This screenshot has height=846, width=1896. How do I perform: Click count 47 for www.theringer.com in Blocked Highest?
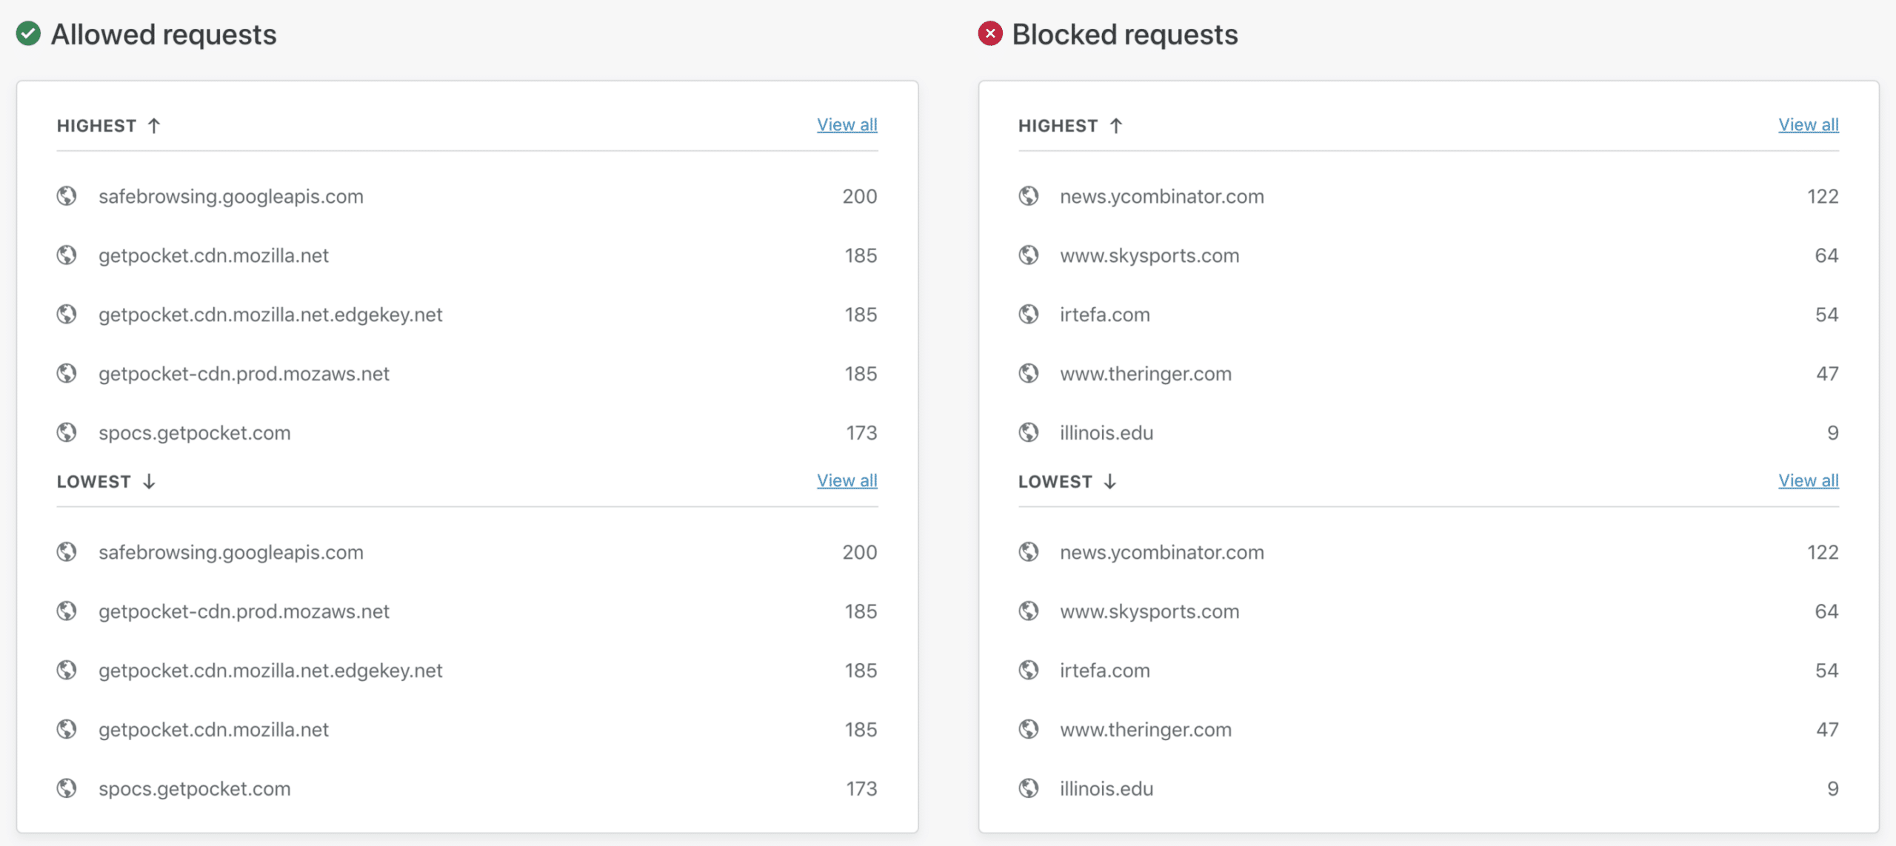[1827, 374]
